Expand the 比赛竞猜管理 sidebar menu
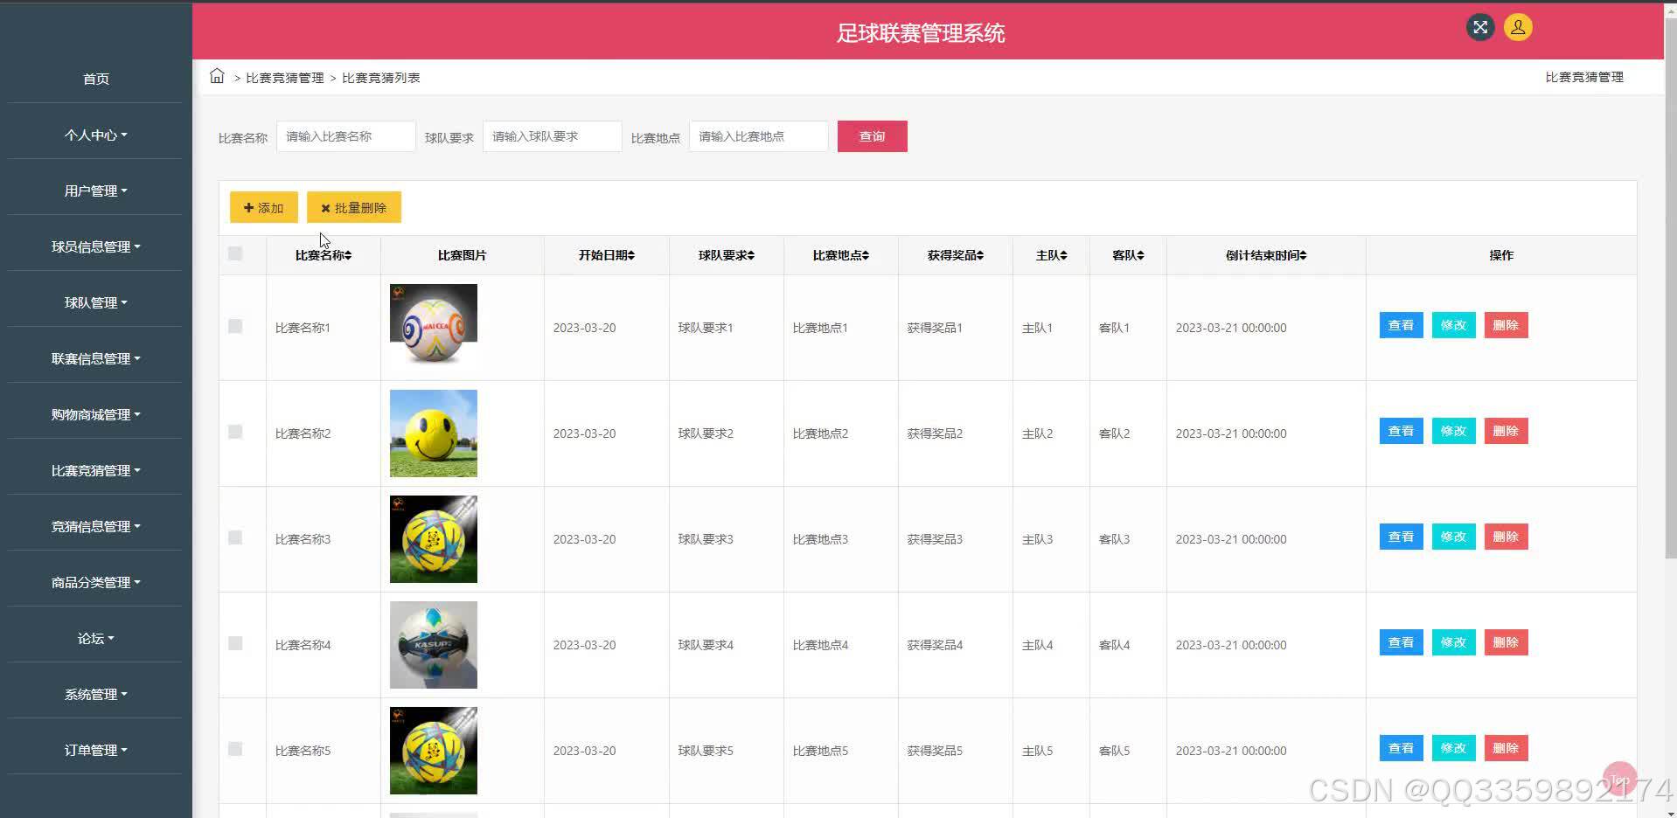Screen dimensions: 1677x818 click(95, 470)
